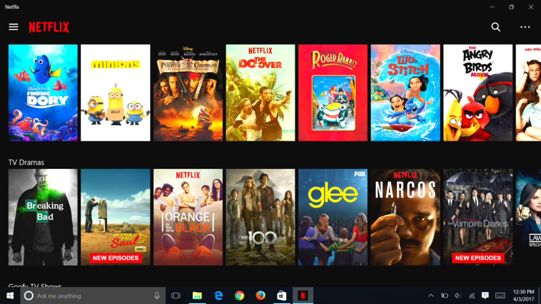This screenshot has width=541, height=304.
Task: Select the Glee show poster
Action: pyautogui.click(x=333, y=217)
